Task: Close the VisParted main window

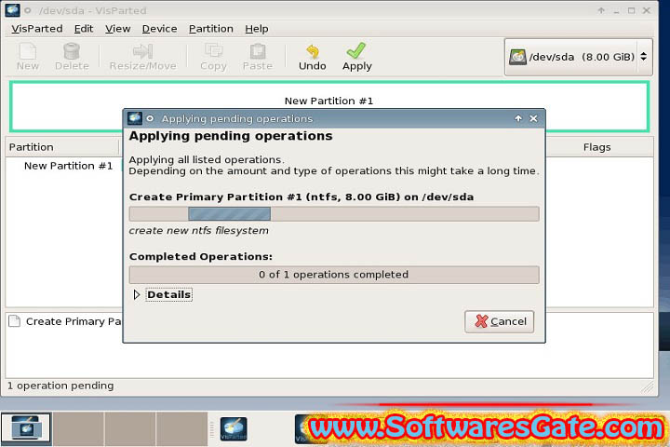Action: pos(647,10)
